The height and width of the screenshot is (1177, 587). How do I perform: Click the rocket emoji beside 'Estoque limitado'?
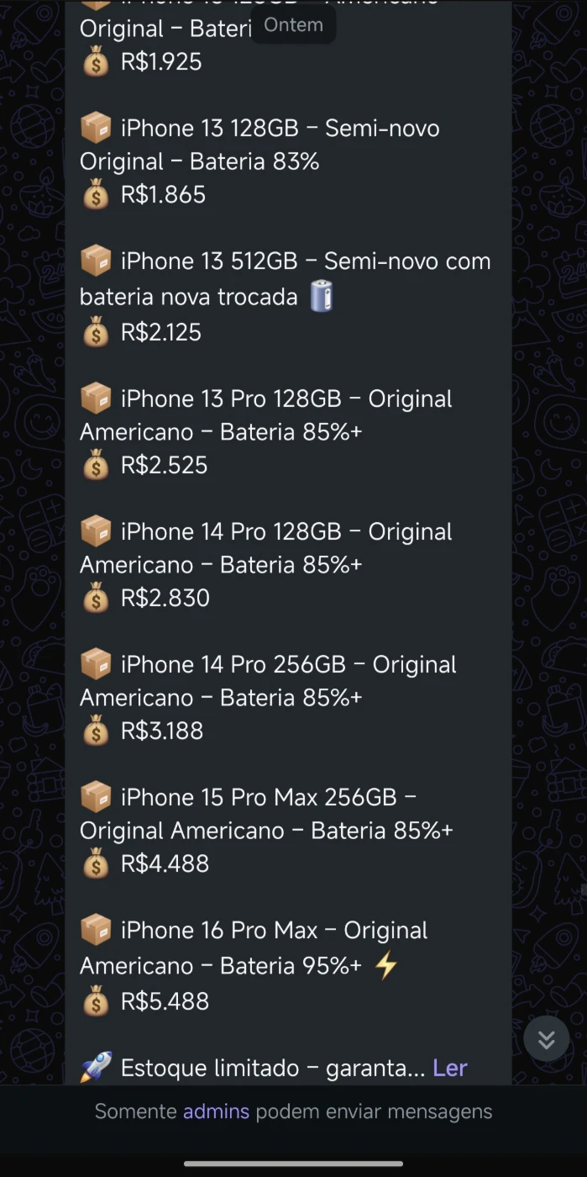pos(96,1068)
